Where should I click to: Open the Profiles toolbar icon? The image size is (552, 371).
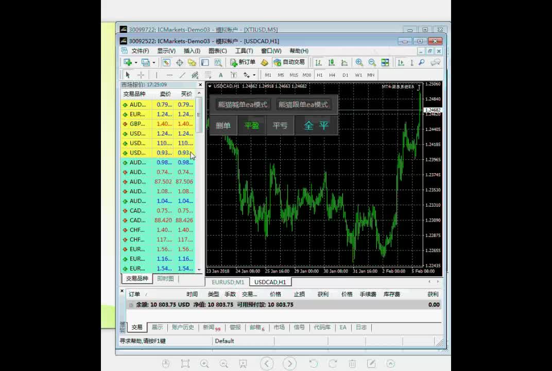(x=145, y=62)
